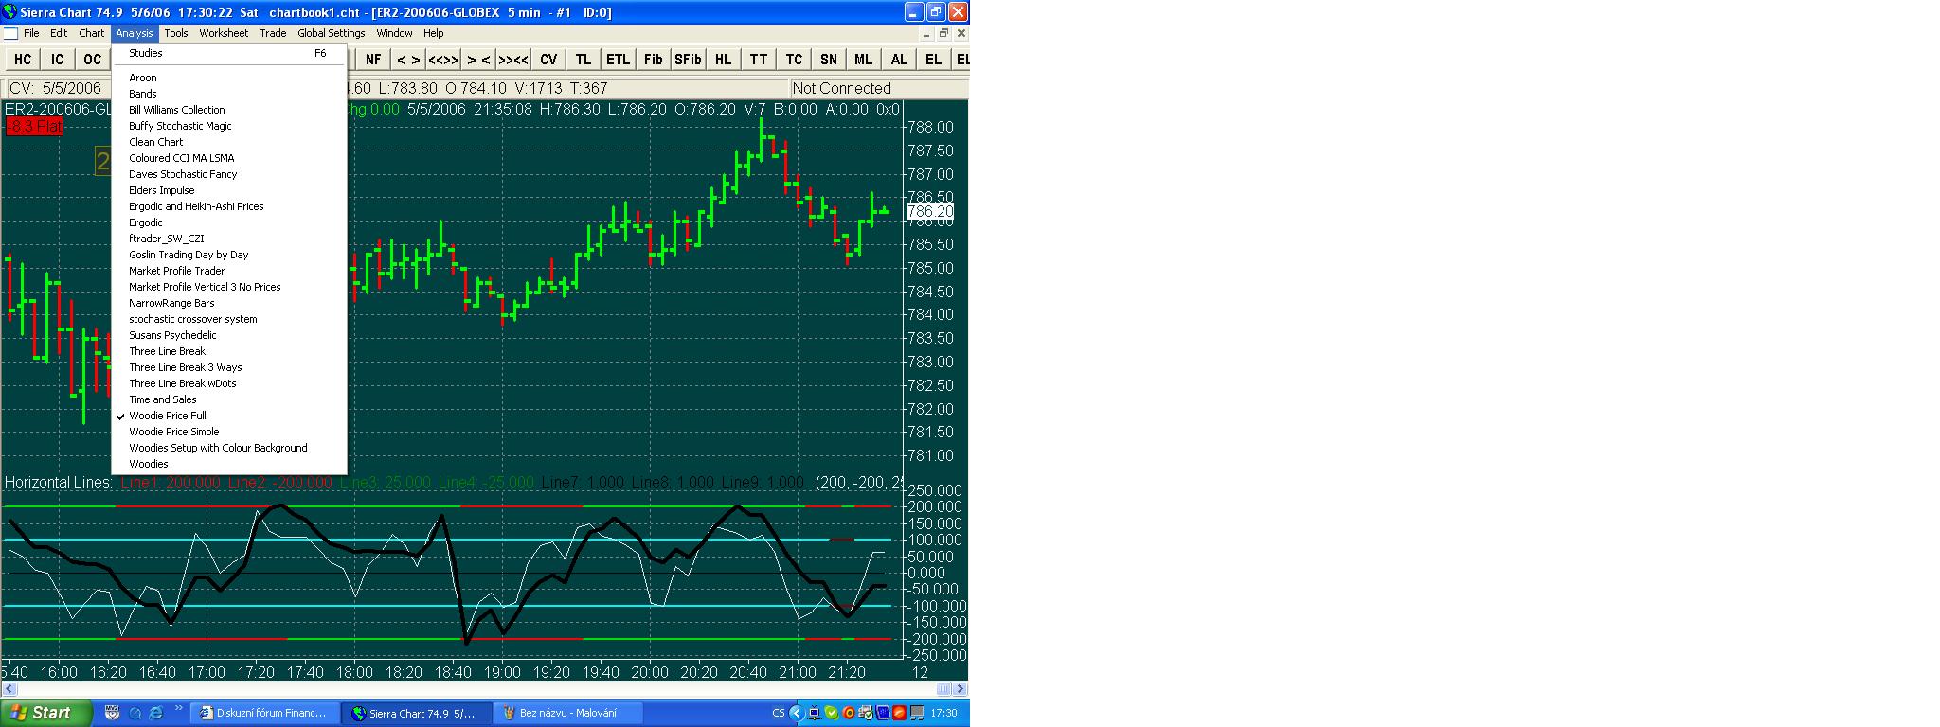Open the Windows Start menu
The width and height of the screenshot is (1940, 727).
45,713
